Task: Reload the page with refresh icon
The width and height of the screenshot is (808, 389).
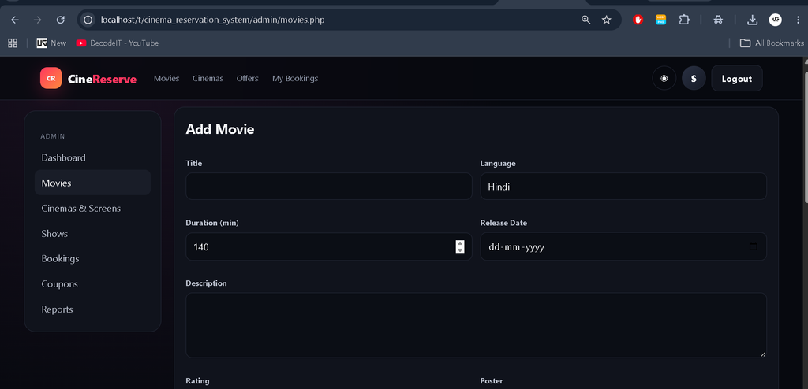Action: 60,20
